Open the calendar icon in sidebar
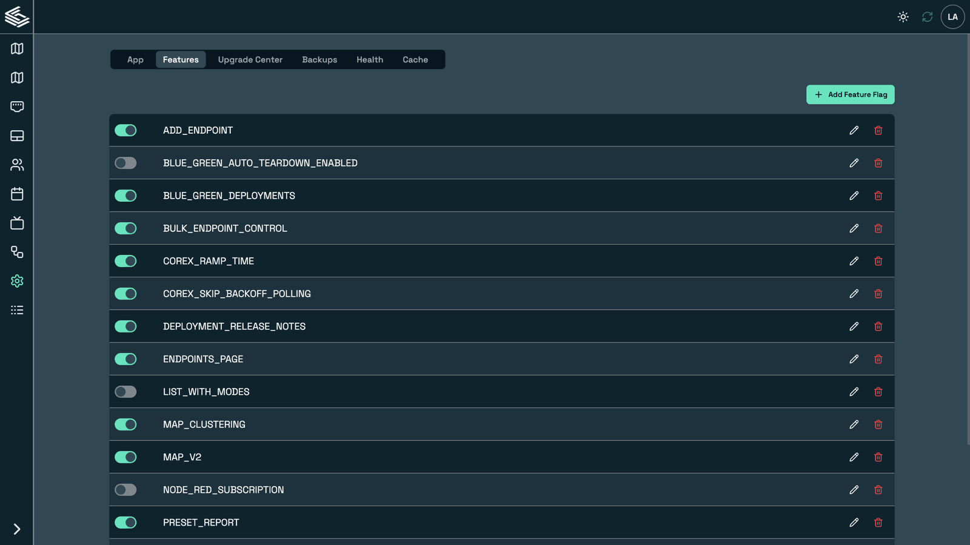 (x=17, y=194)
